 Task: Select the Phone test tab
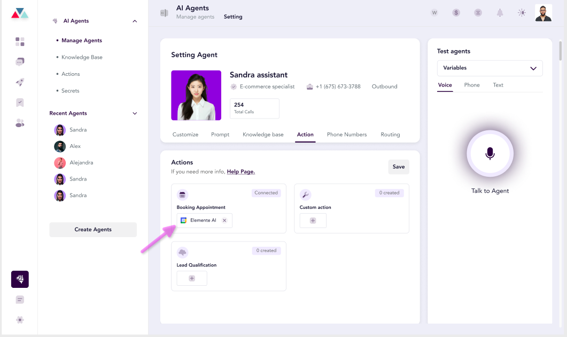[472, 85]
